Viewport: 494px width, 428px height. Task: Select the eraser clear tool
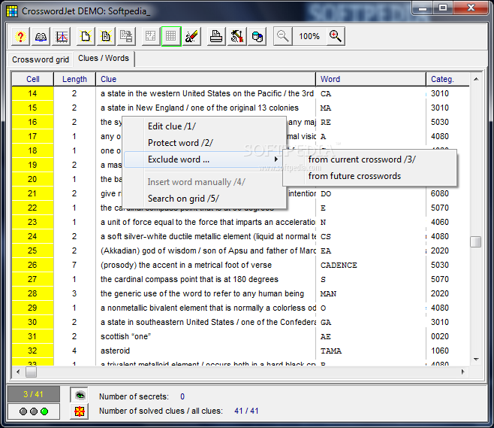click(192, 37)
